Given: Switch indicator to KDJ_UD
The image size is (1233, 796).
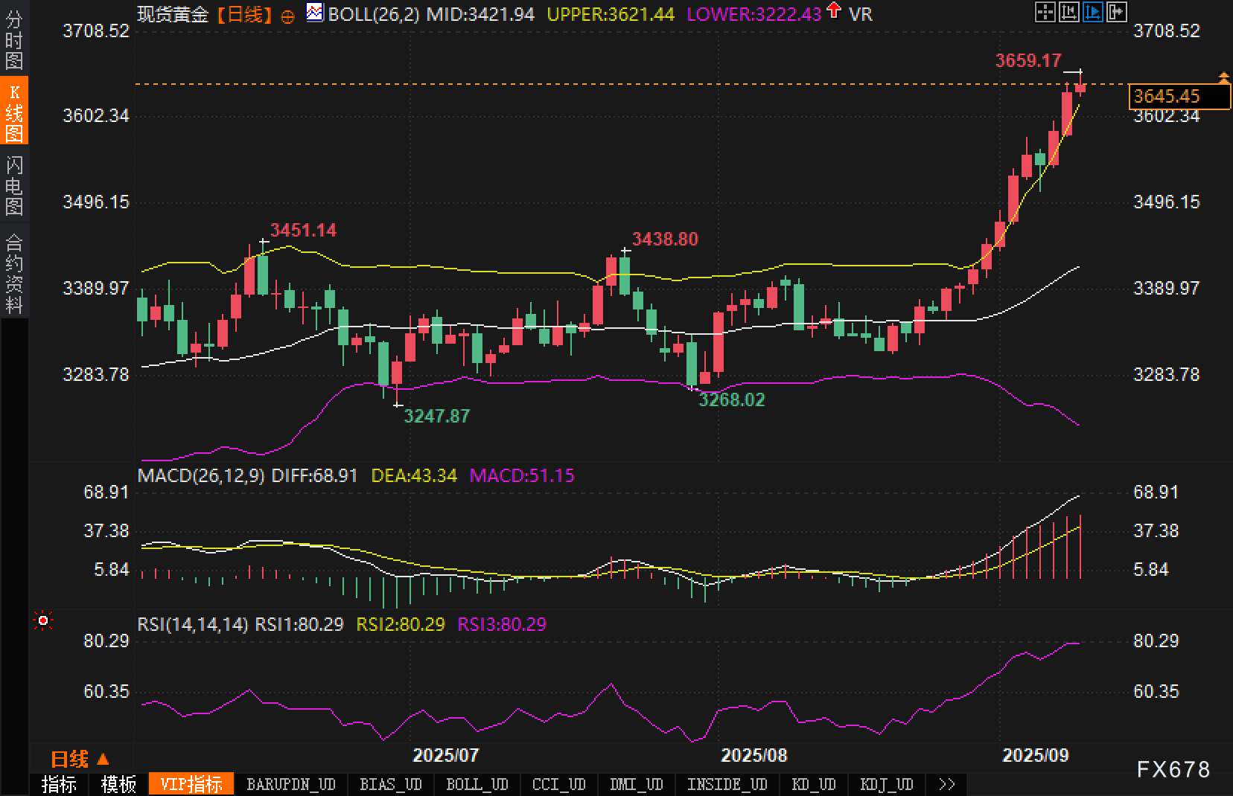Looking at the screenshot, I should (x=886, y=785).
